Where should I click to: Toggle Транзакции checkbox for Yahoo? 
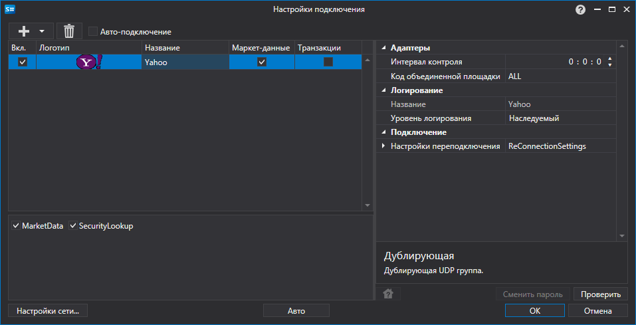pyautogui.click(x=328, y=62)
